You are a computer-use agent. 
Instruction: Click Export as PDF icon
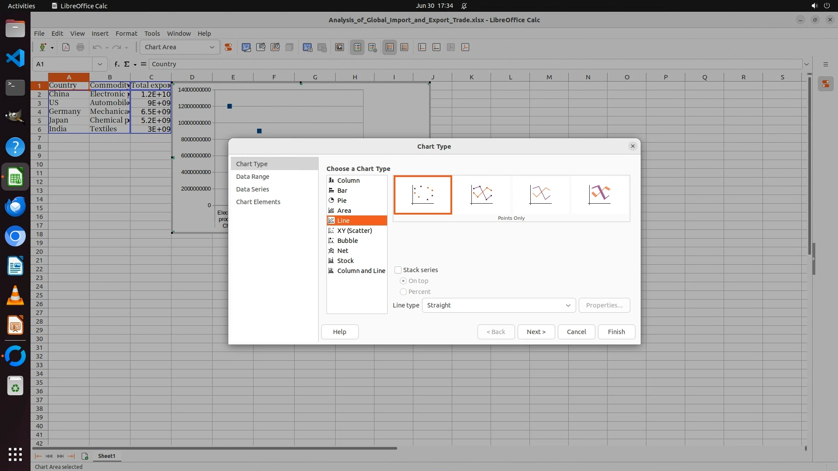coord(66,47)
